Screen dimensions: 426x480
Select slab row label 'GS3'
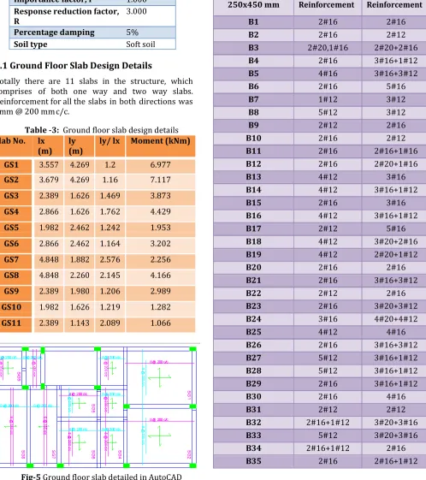(11, 196)
